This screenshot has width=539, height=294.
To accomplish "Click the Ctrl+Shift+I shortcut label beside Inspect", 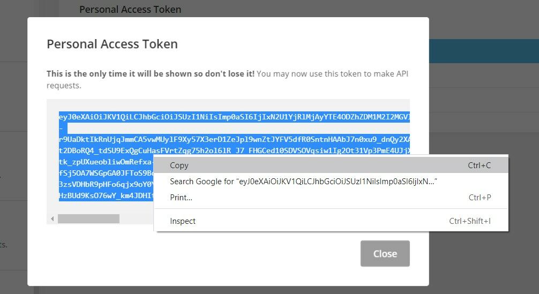I will click(x=470, y=221).
